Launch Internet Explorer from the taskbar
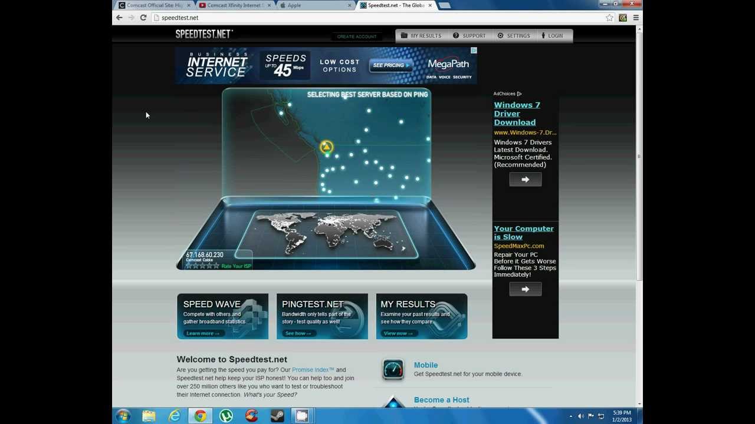 pyautogui.click(x=175, y=416)
